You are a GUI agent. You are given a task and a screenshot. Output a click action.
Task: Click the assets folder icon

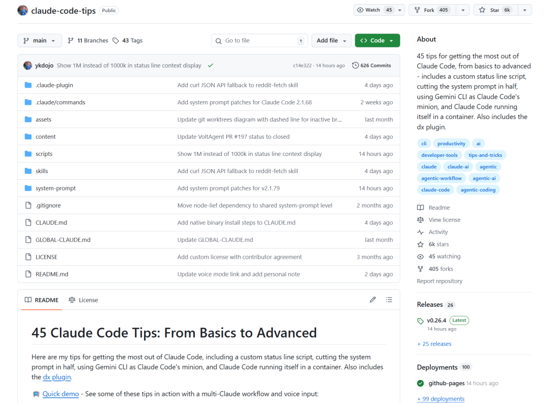click(28, 119)
